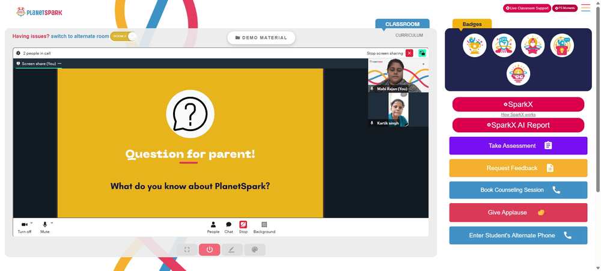This screenshot has width=601, height=271.
Task: Open the color palette tool
Action: (254, 249)
